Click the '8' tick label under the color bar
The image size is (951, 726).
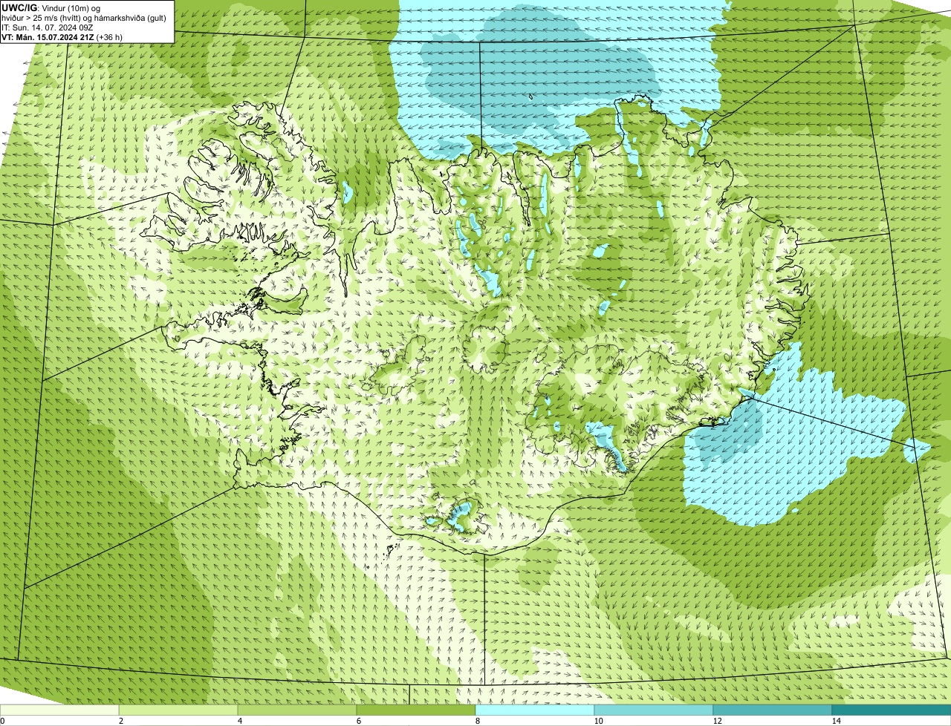[x=477, y=721]
